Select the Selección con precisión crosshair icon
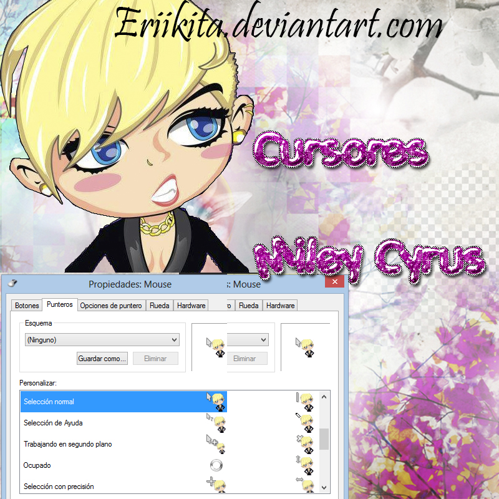 click(216, 485)
